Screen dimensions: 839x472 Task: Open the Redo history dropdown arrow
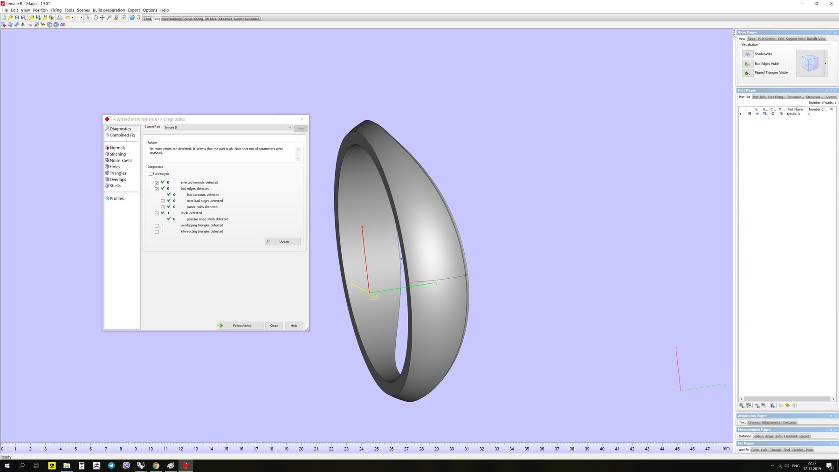click(x=81, y=18)
